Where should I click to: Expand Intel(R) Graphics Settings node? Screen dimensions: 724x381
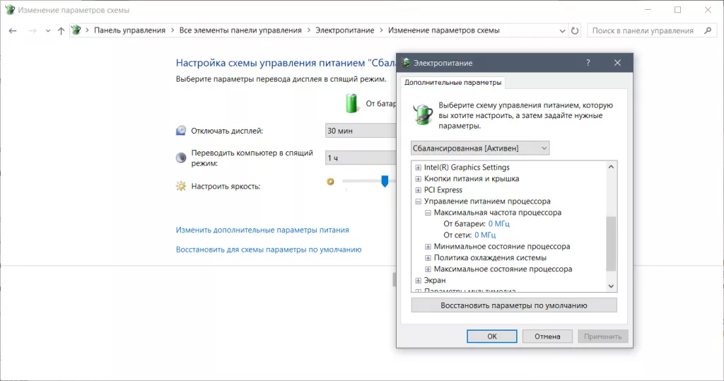click(x=419, y=168)
